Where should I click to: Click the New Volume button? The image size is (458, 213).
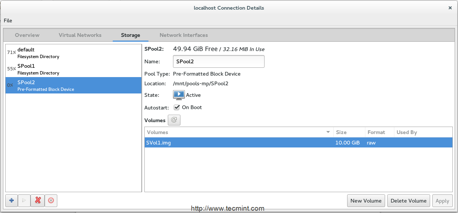pyautogui.click(x=366, y=201)
